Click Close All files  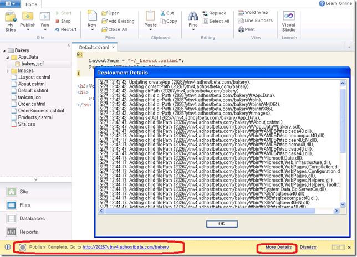114,29
